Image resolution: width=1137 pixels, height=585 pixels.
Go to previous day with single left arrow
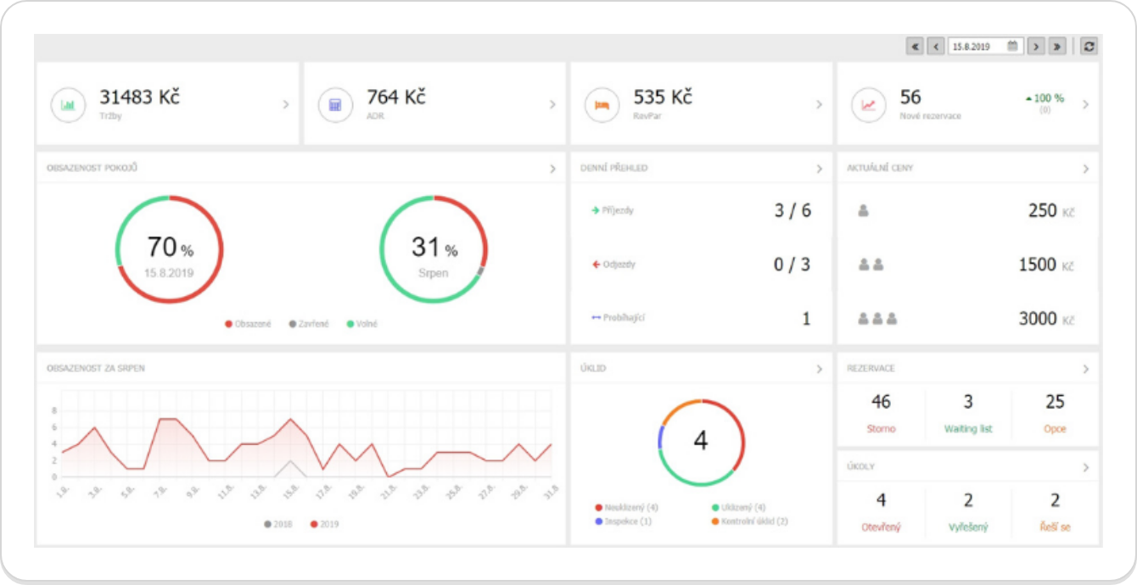click(x=936, y=47)
